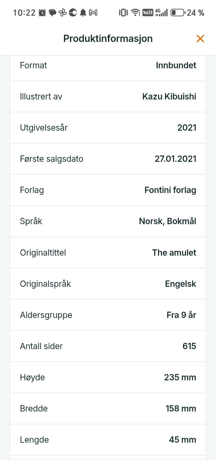Screen dimensions: 216x461
Task: Tap the Wi-Fi status icon
Action: tap(136, 13)
